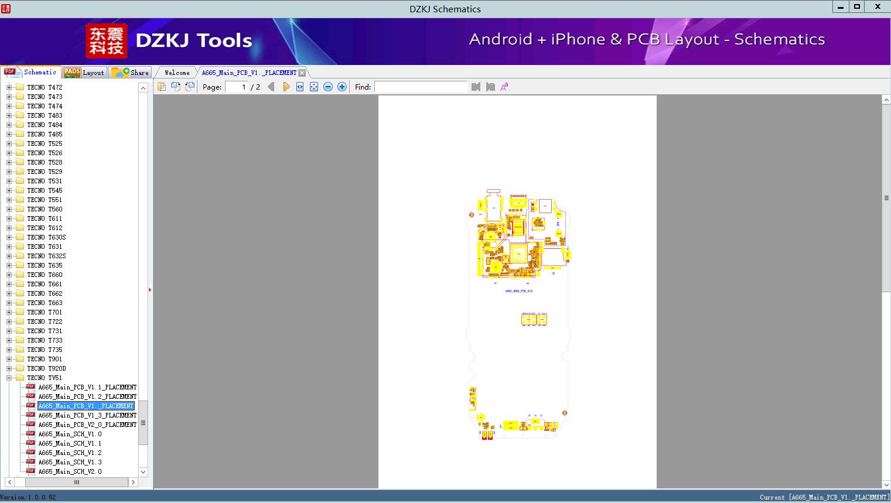The height and width of the screenshot is (503, 891).
Task: Go to the previous page arrow
Action: point(271,87)
